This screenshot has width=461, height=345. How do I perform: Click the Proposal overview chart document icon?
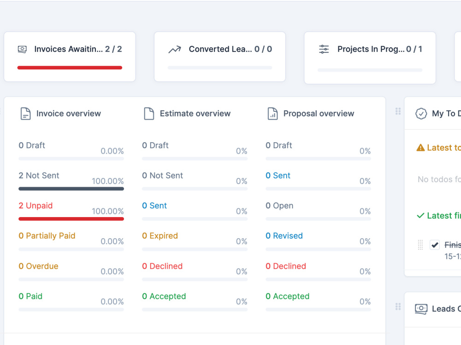click(272, 114)
